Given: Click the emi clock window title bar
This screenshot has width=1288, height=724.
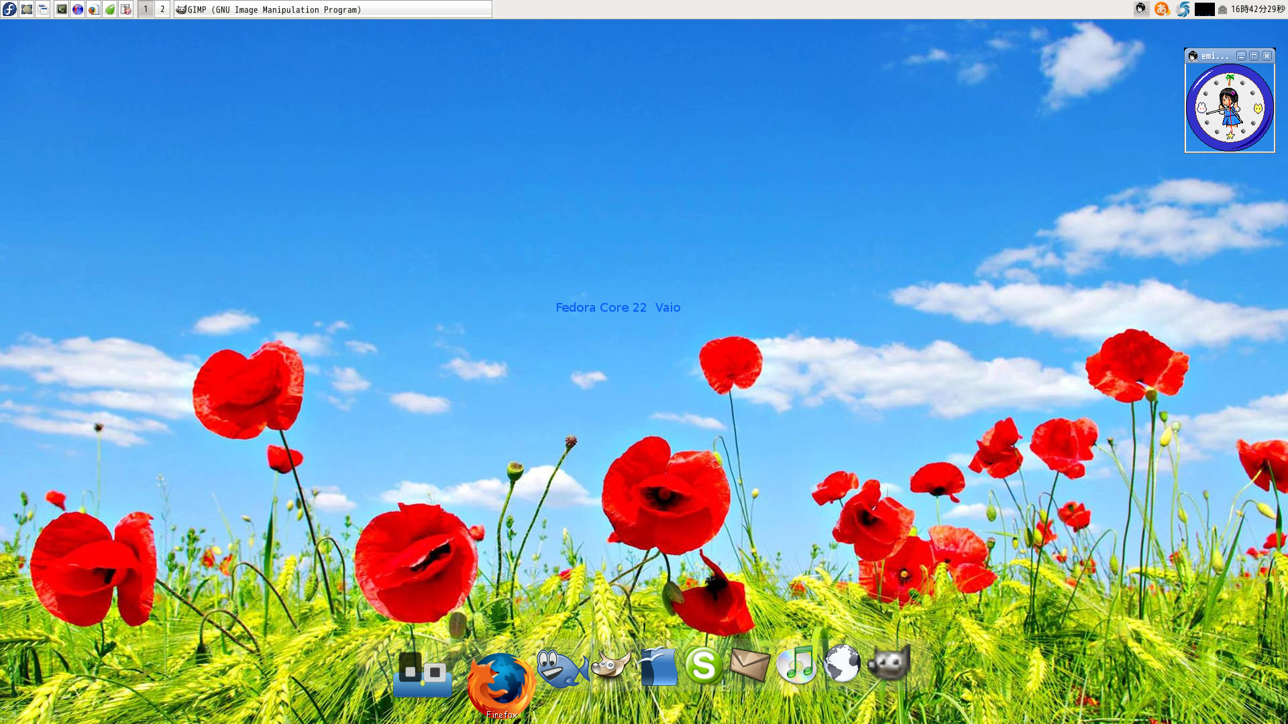Looking at the screenshot, I should [x=1230, y=56].
